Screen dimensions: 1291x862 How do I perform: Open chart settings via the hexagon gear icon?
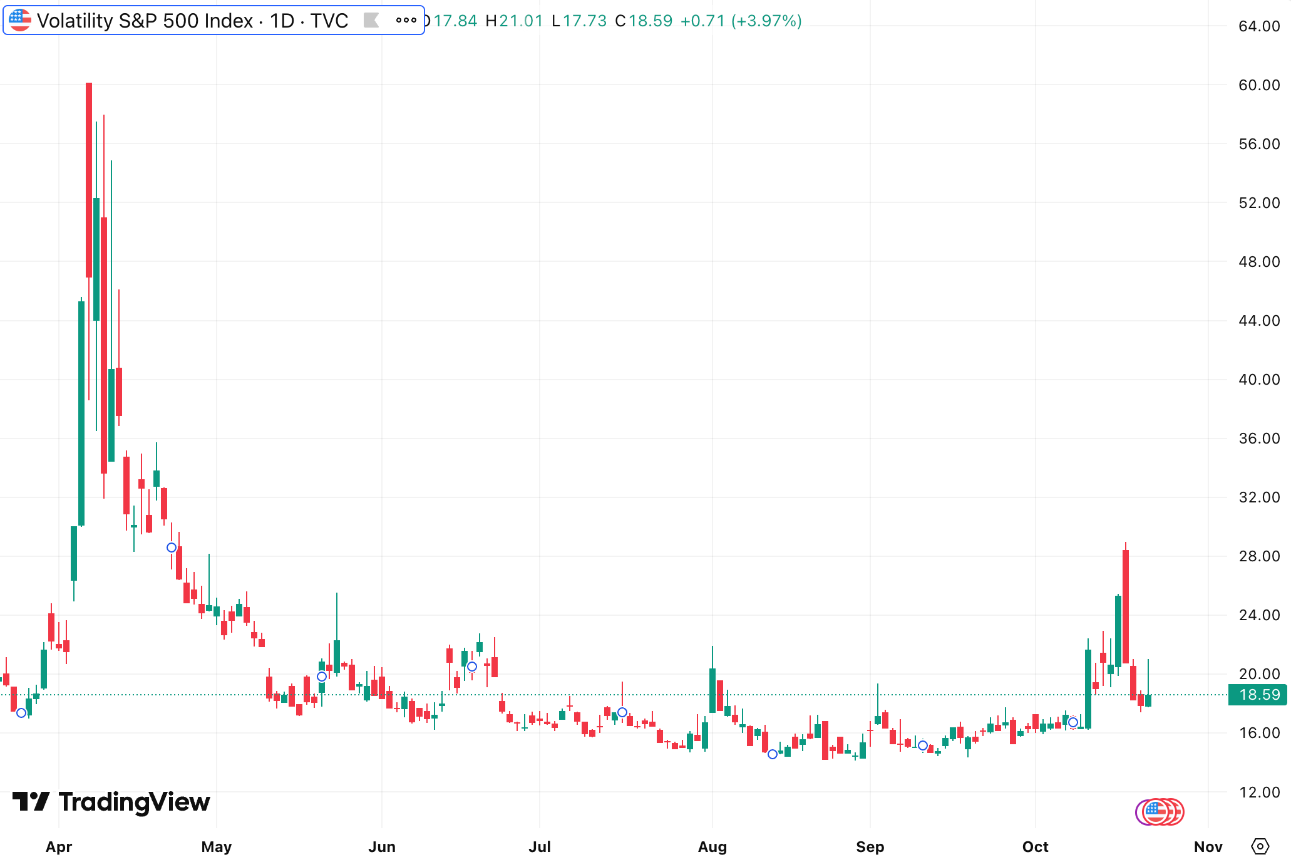point(1260,846)
